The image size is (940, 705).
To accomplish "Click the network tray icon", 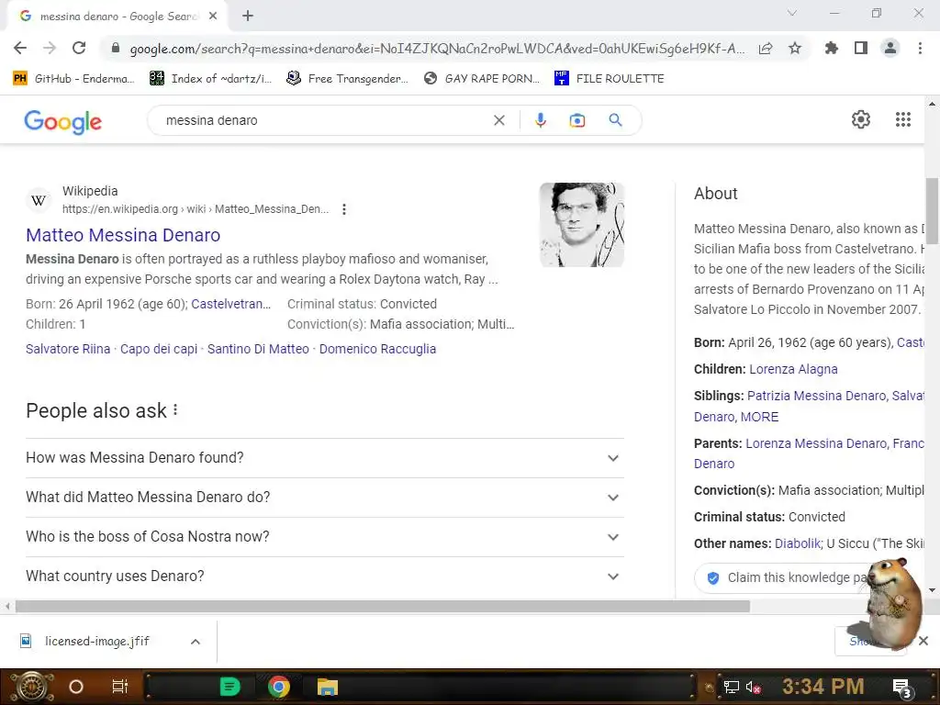I will [731, 687].
